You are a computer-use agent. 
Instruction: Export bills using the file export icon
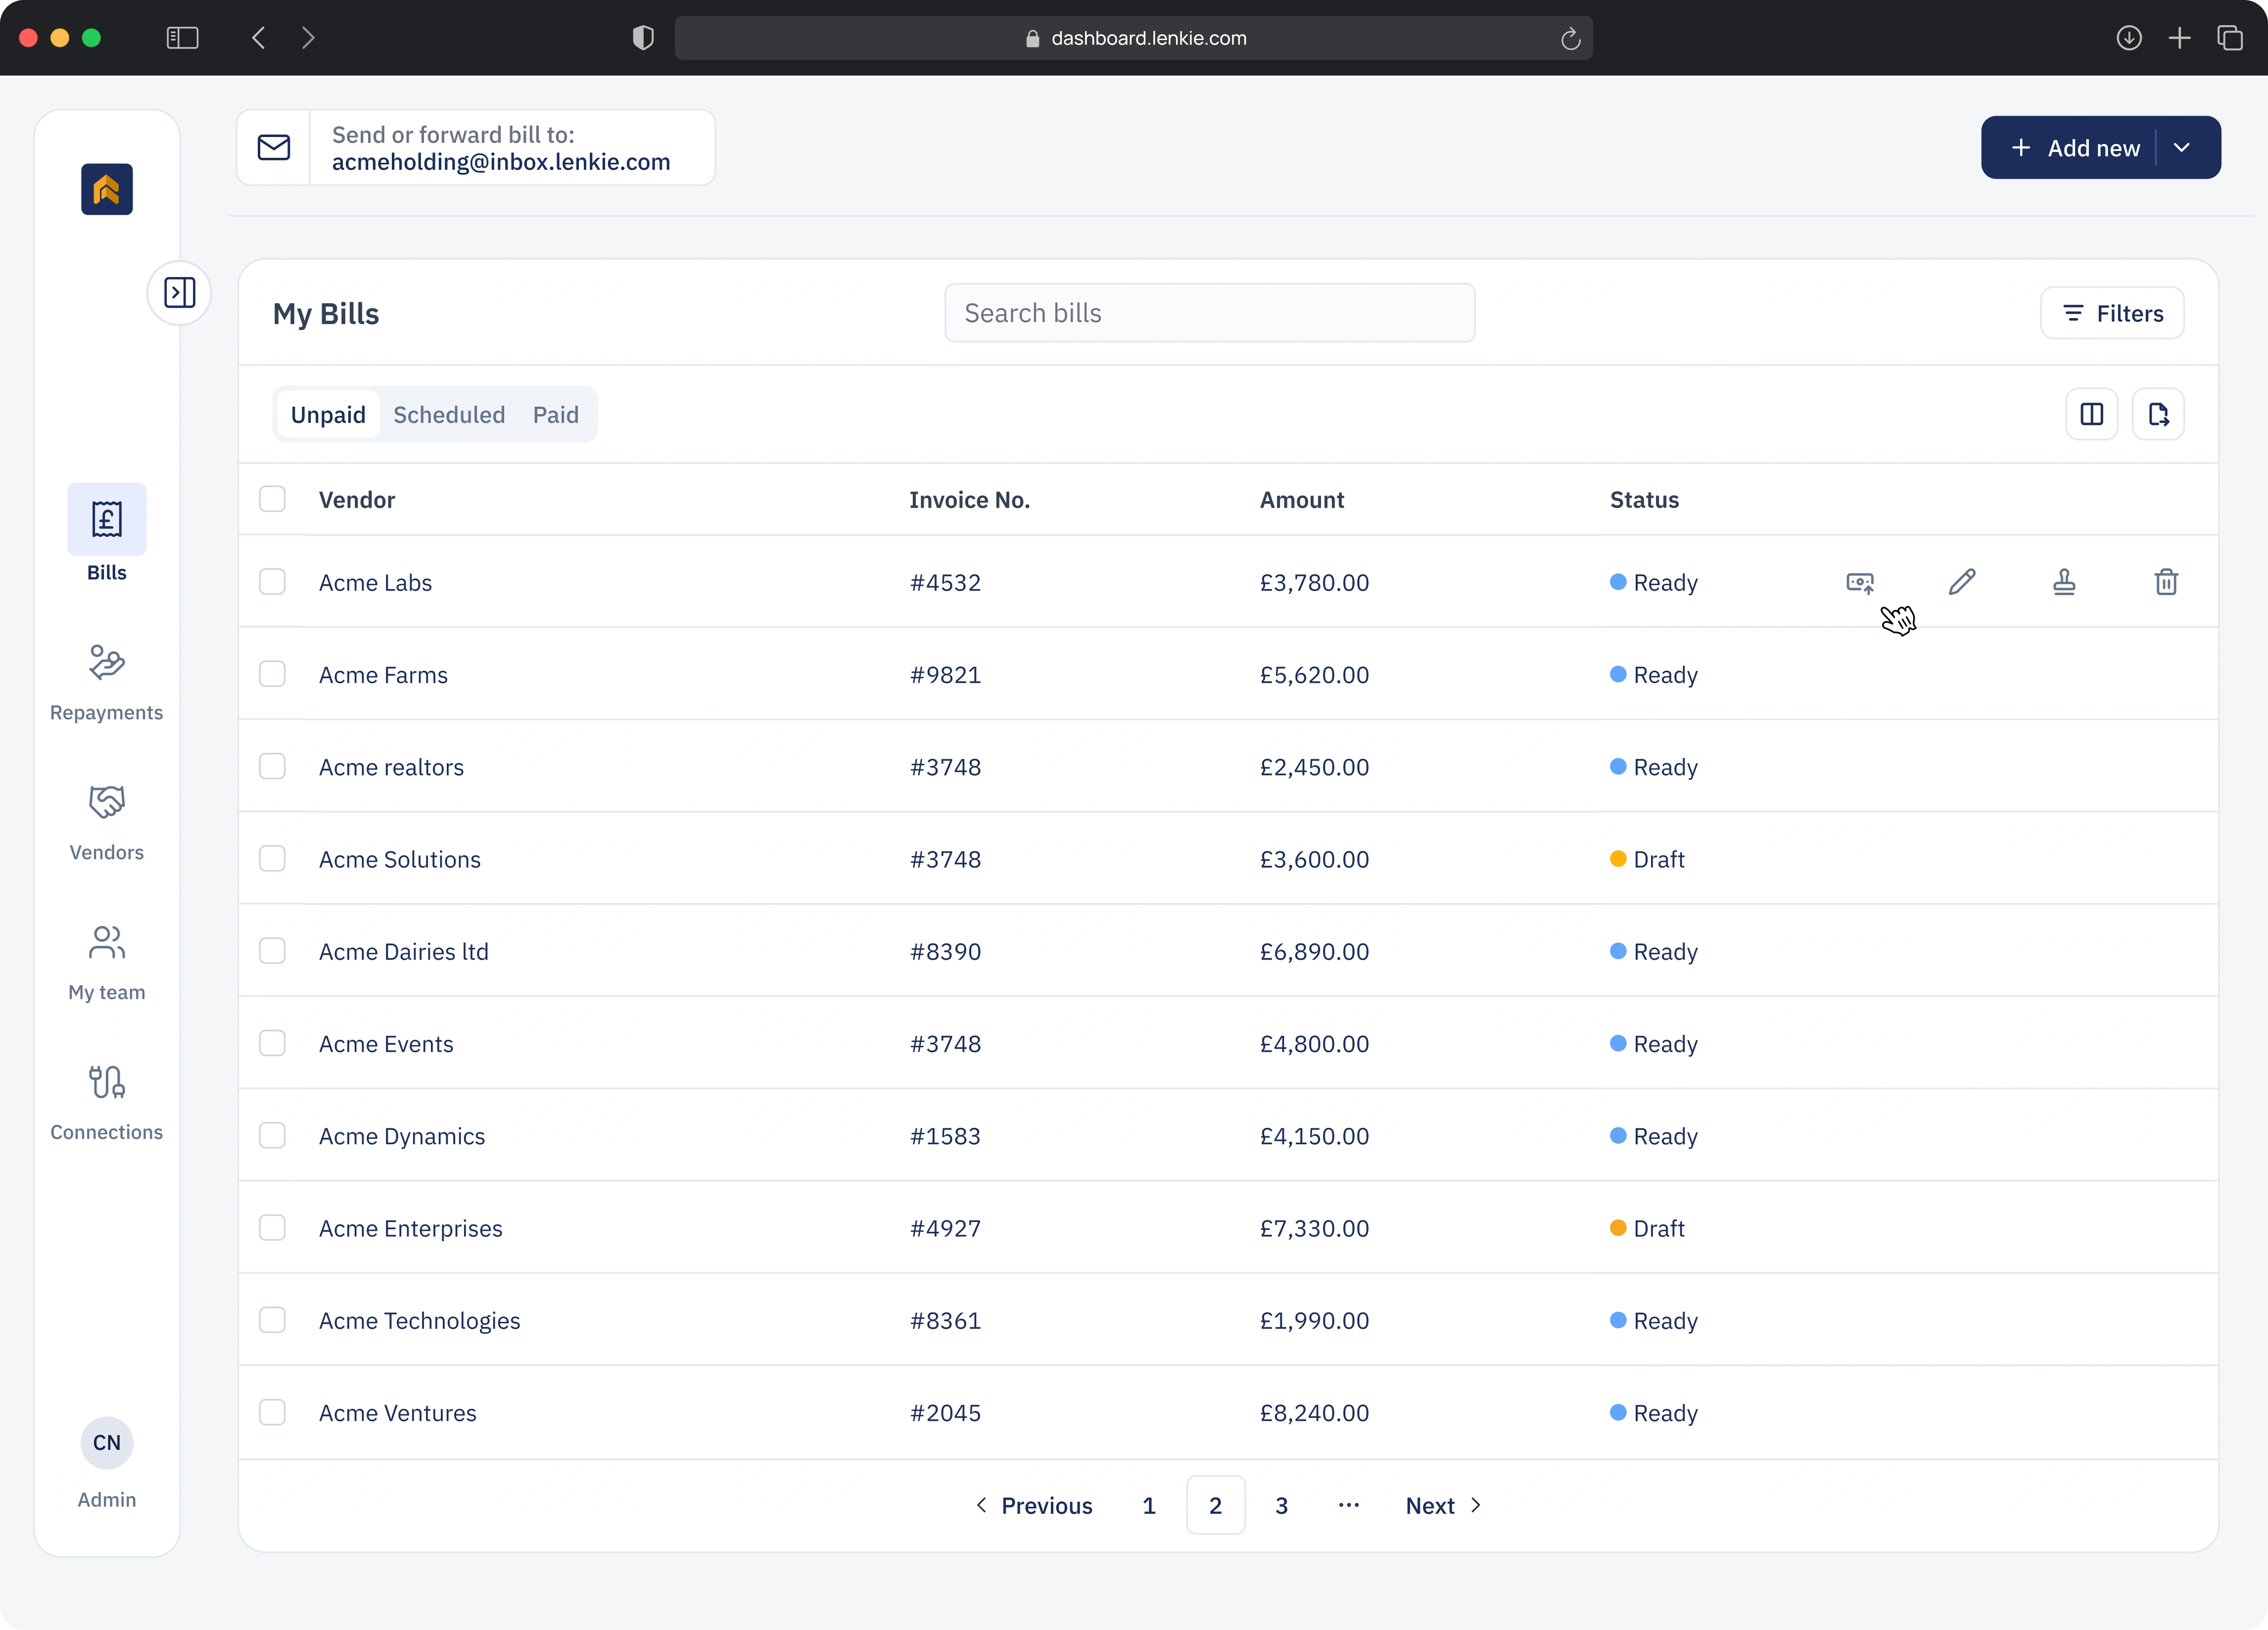(2158, 414)
